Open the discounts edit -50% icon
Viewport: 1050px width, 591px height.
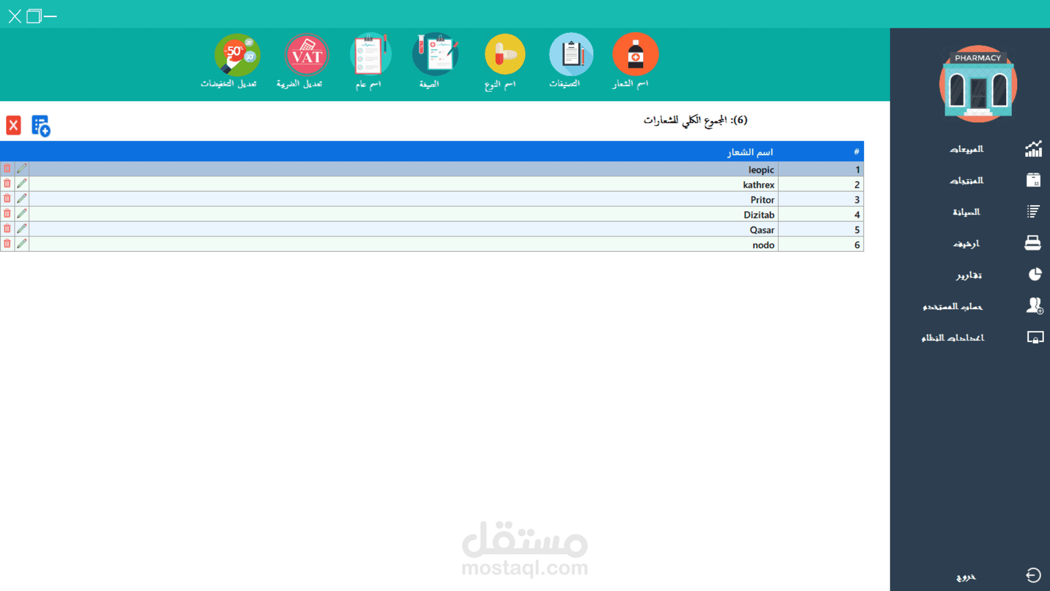[237, 55]
